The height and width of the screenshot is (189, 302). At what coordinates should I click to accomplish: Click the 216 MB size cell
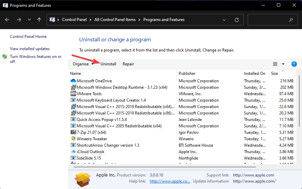pos(287,81)
